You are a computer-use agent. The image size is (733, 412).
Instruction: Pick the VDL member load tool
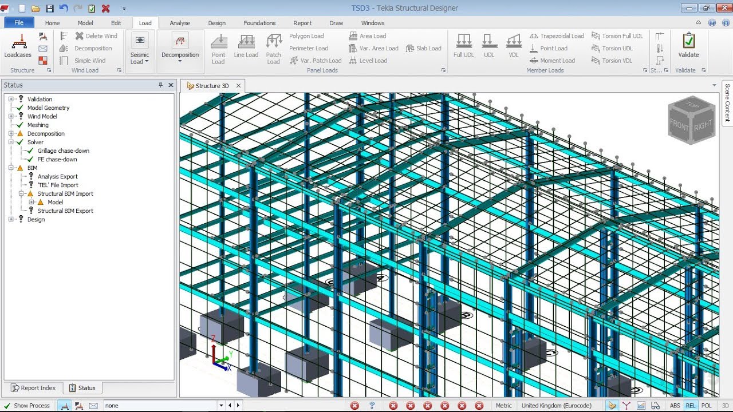[x=514, y=46]
